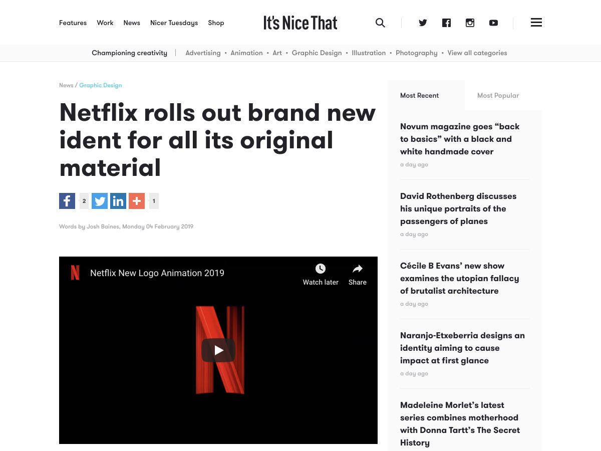Open the Instagram icon in header

pyautogui.click(x=470, y=23)
